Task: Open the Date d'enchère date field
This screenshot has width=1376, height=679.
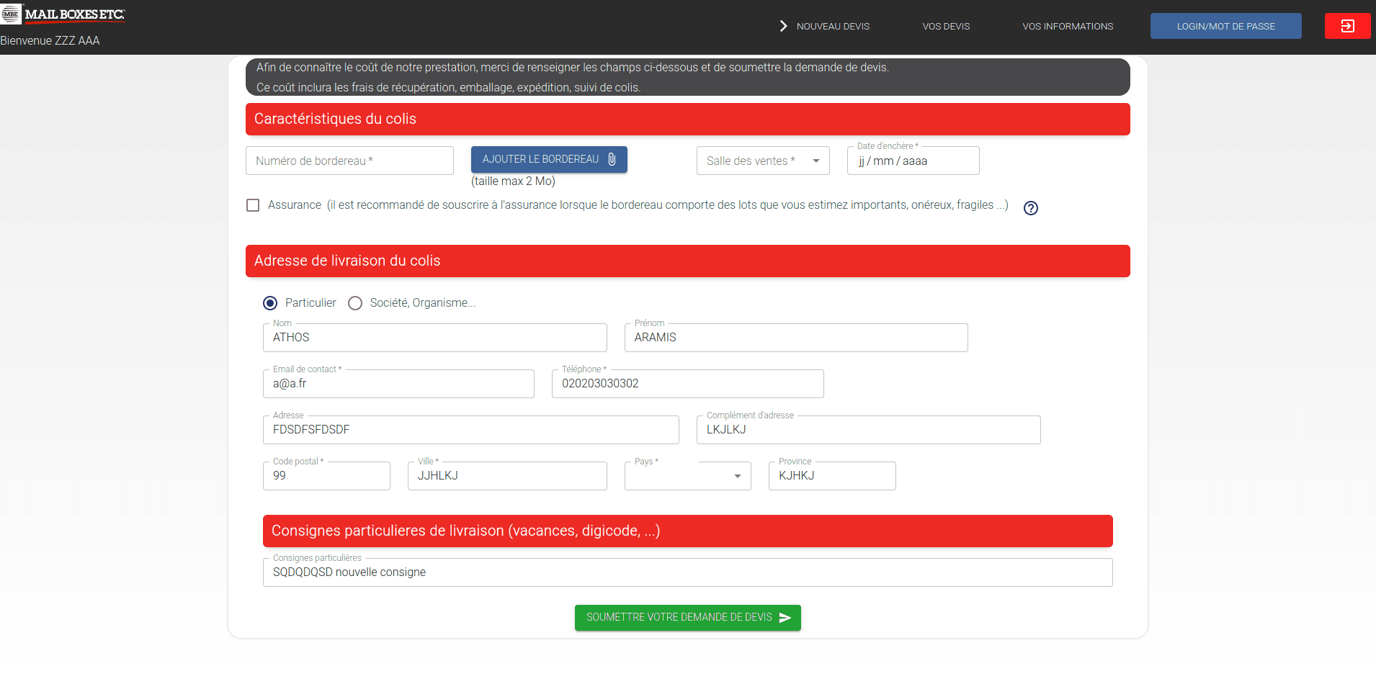Action: point(912,161)
